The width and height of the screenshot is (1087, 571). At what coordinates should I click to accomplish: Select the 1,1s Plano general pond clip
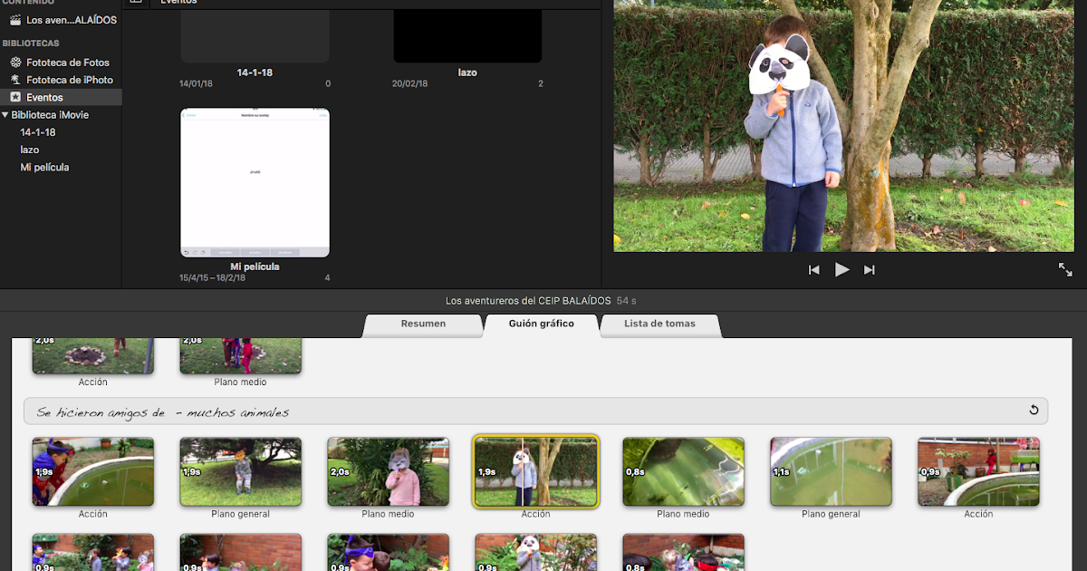pos(832,471)
